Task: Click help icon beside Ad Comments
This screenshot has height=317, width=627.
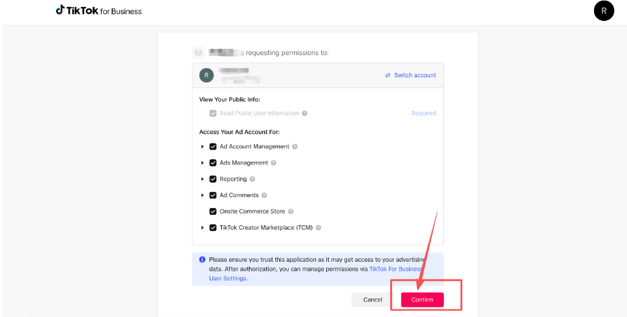Action: click(264, 195)
